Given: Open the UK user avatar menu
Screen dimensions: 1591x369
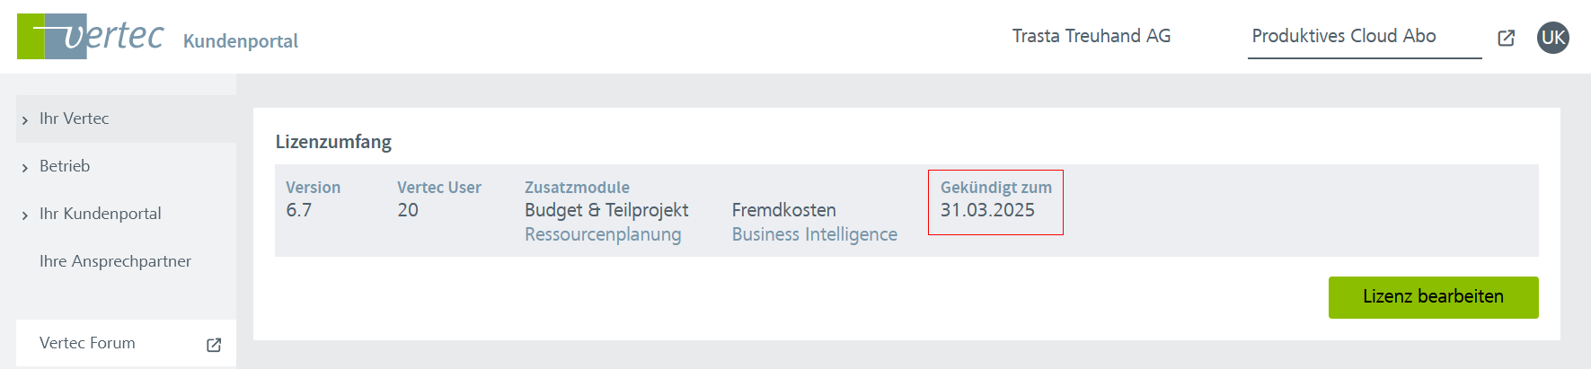Looking at the screenshot, I should tap(1552, 38).
